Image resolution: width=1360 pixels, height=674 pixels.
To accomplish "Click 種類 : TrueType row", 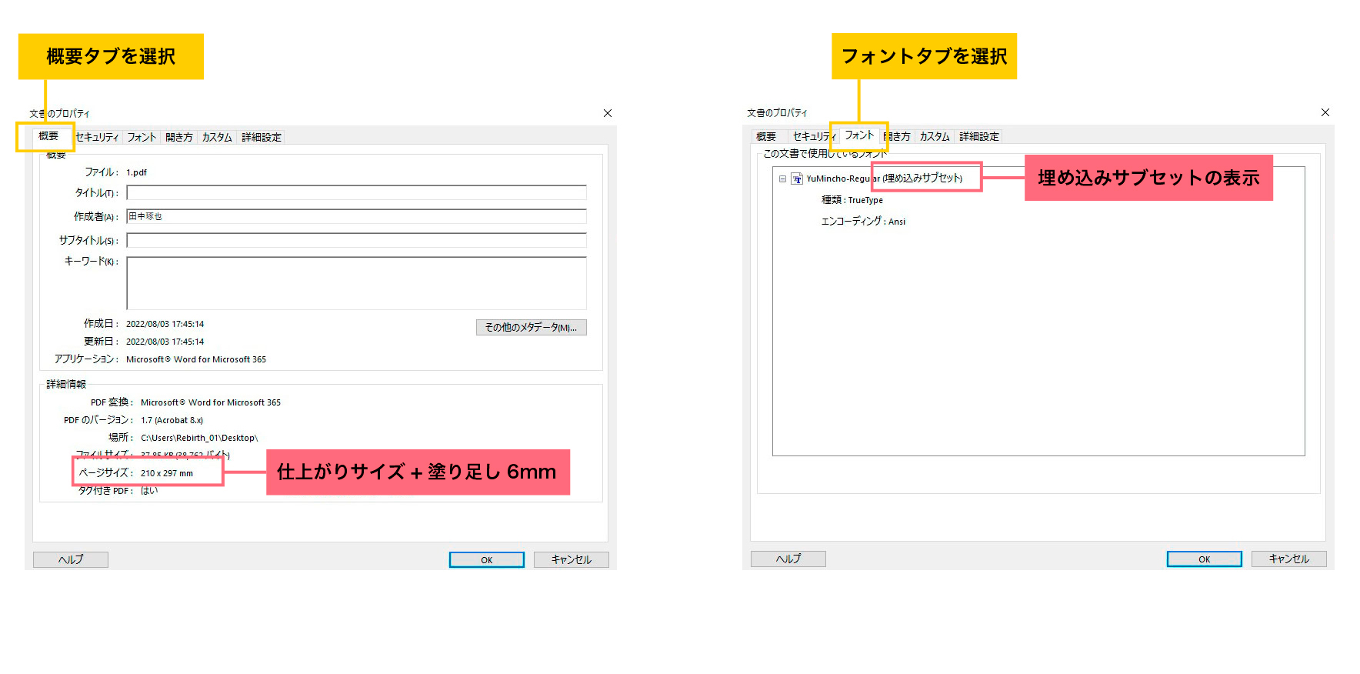I will pos(852,200).
